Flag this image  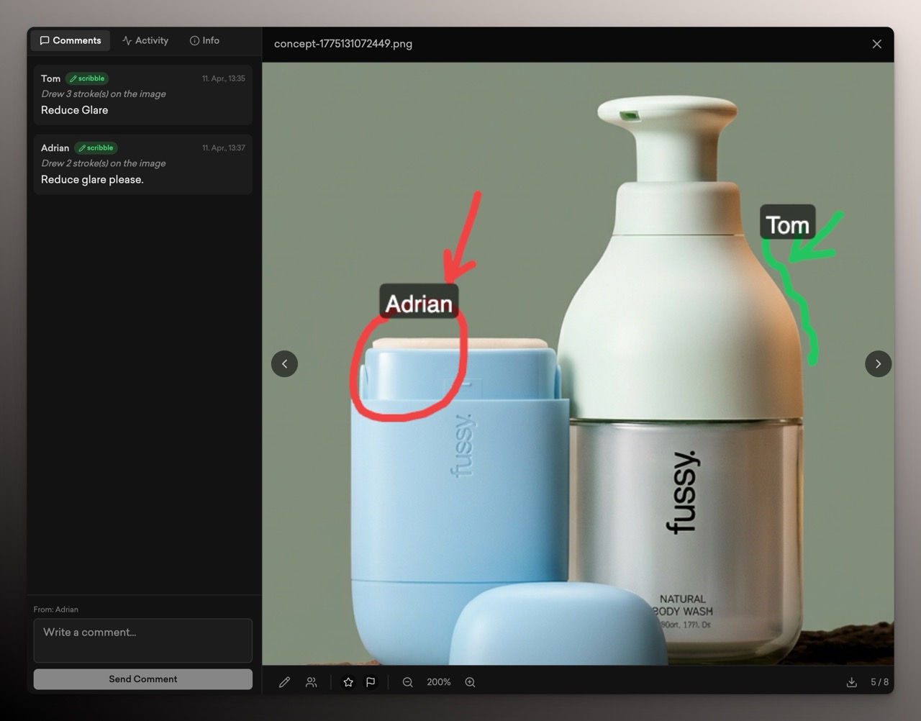[x=371, y=682]
